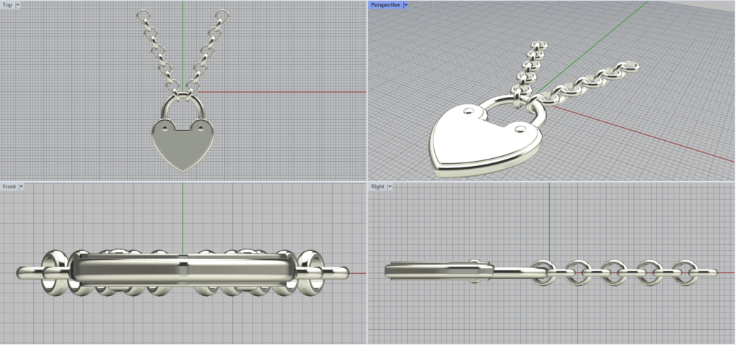
Task: Click the red X axis line in Top view
Action: tap(287, 92)
